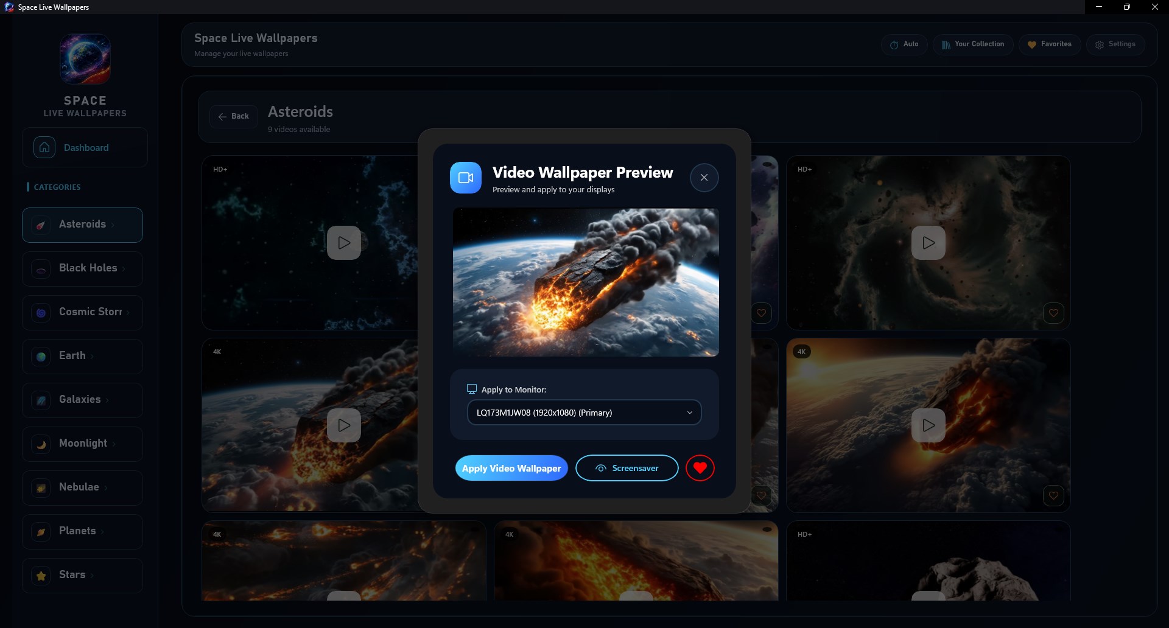This screenshot has width=1169, height=628.
Task: Play the top-right HD+ dust swirl video
Action: tap(929, 243)
